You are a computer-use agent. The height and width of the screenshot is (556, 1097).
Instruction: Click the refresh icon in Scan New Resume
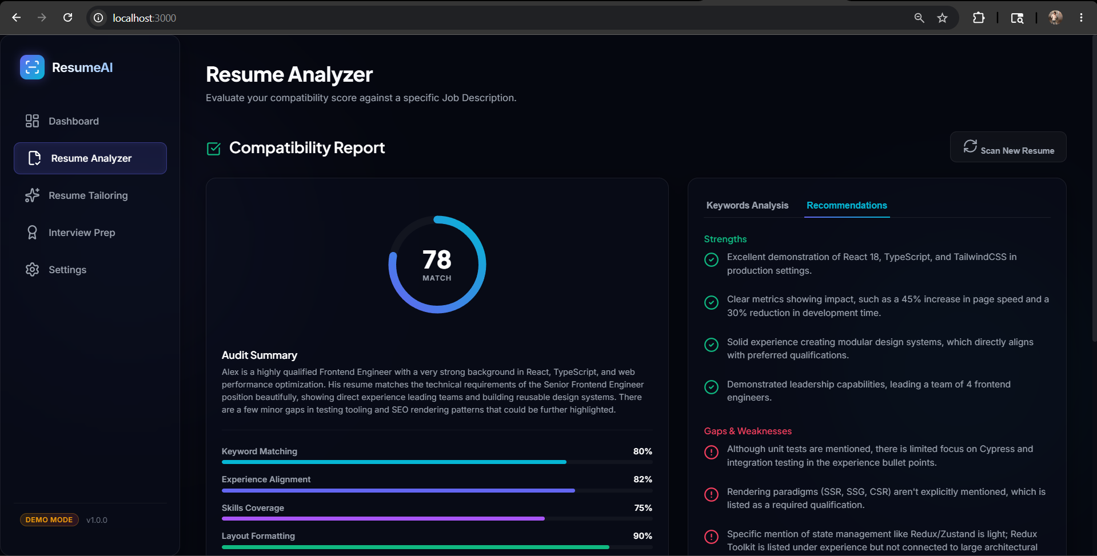970,146
